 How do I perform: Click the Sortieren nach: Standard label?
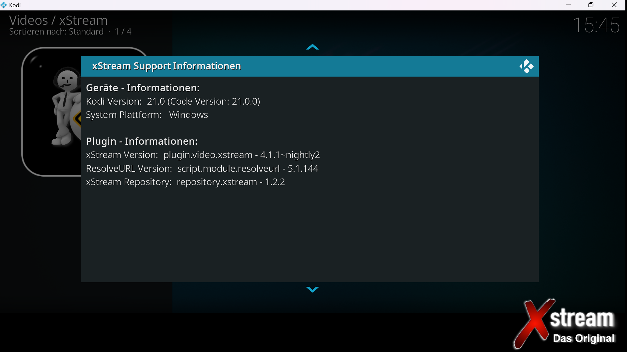56,32
